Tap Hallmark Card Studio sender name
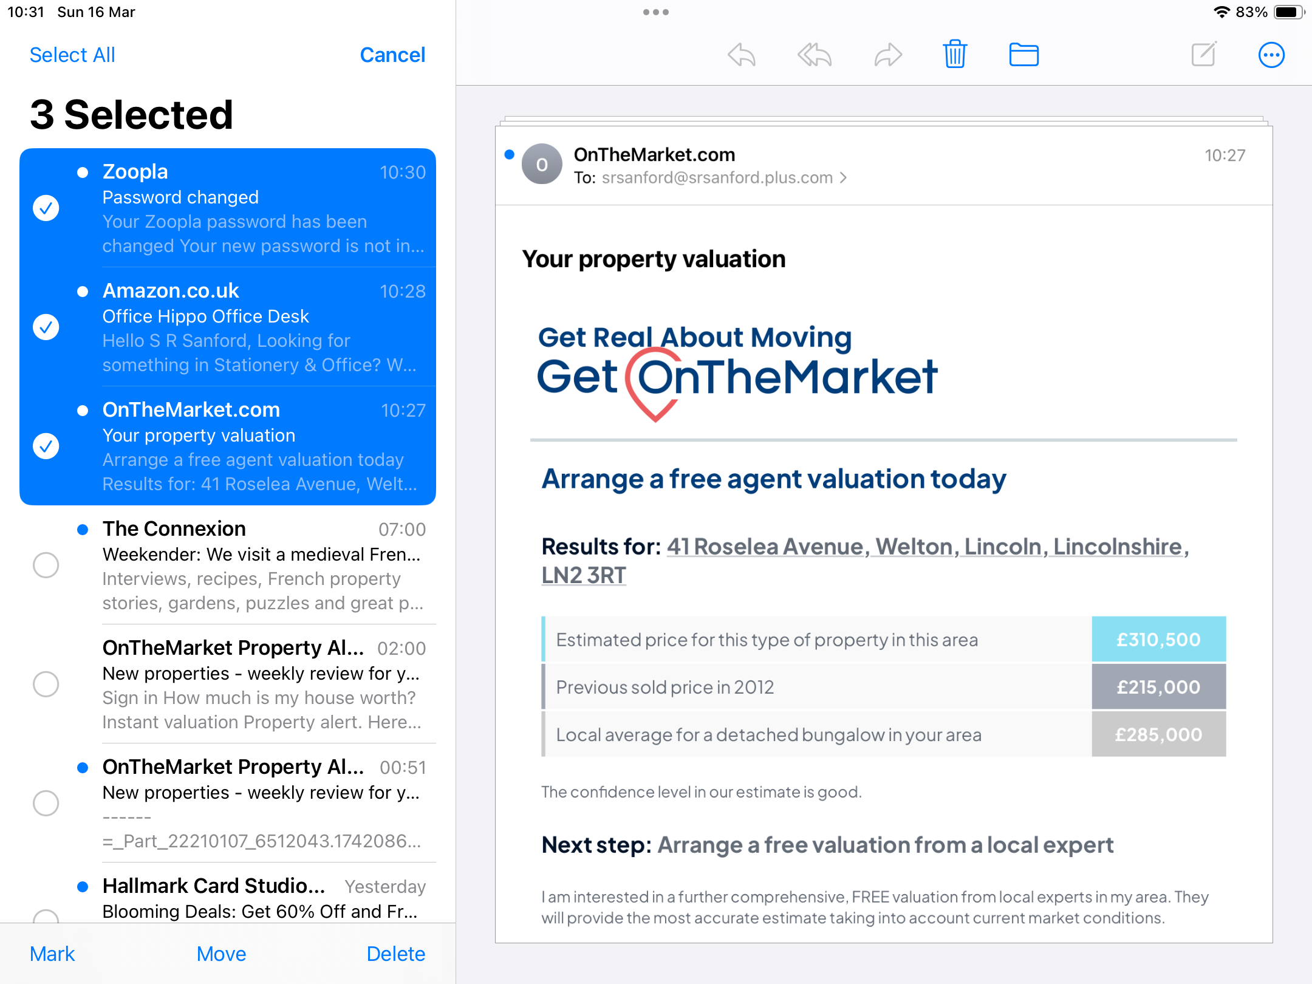This screenshot has height=984, width=1312. tap(214, 886)
